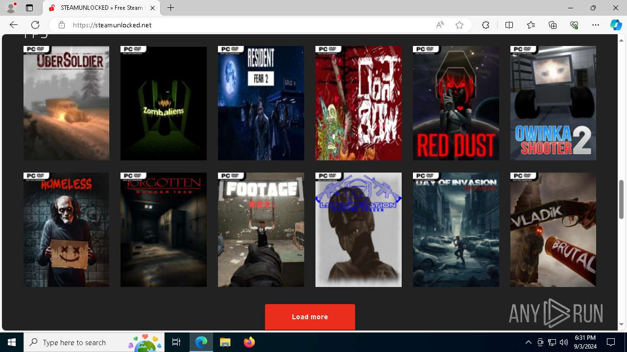Open File Explorer from the taskbar
This screenshot has width=627, height=352.
225,342
